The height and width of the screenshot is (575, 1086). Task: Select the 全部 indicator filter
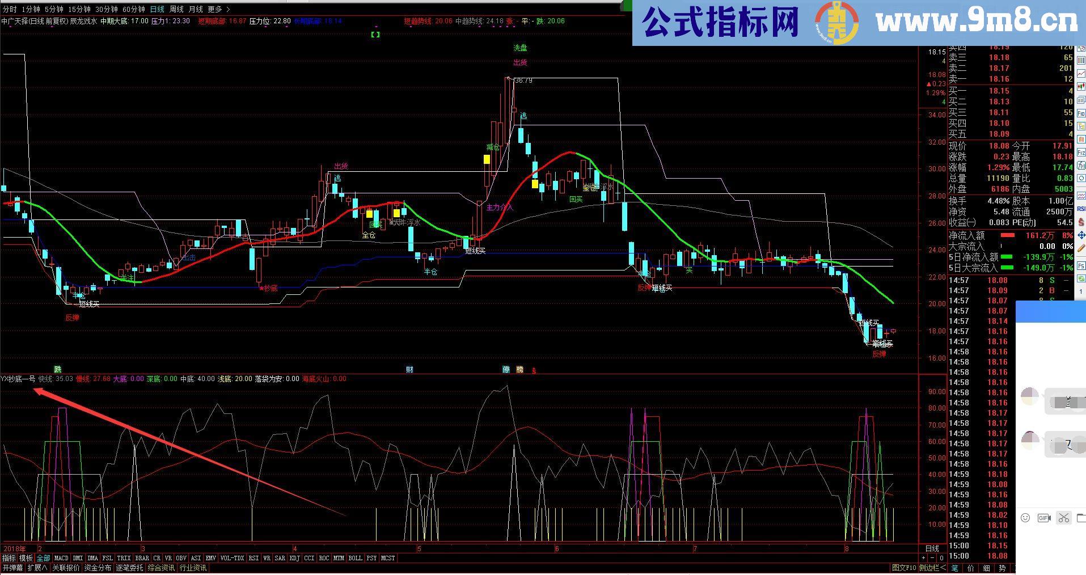coord(44,558)
